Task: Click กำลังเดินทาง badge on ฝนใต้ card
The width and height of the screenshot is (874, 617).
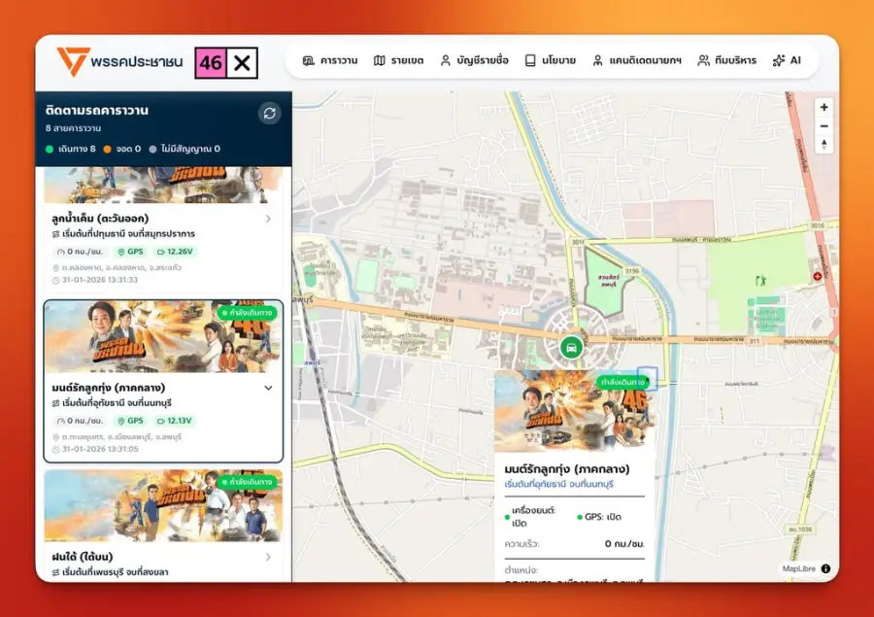Action: [247, 481]
